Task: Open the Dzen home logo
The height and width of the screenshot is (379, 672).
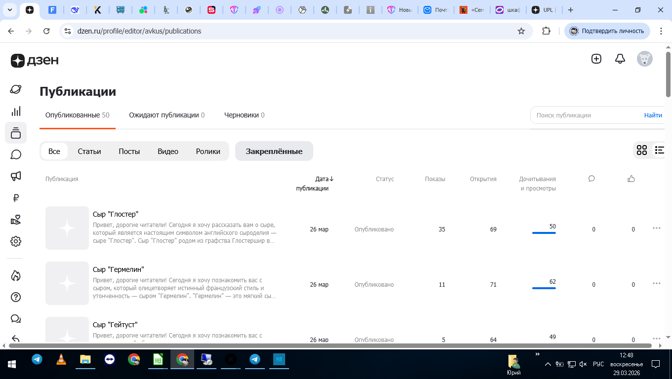Action: click(35, 60)
